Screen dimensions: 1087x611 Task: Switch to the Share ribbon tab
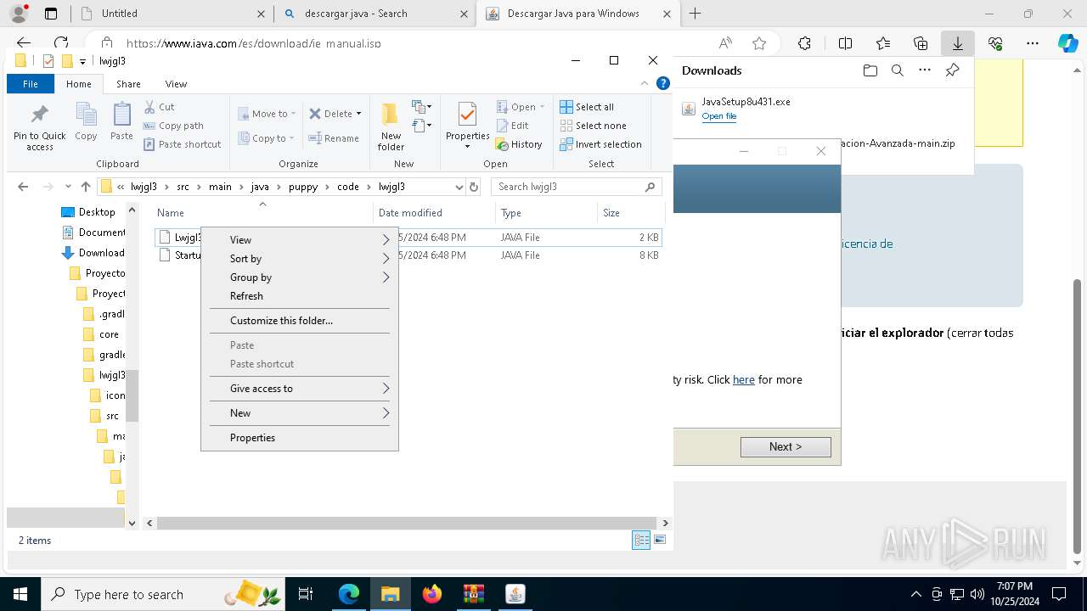[x=128, y=84]
